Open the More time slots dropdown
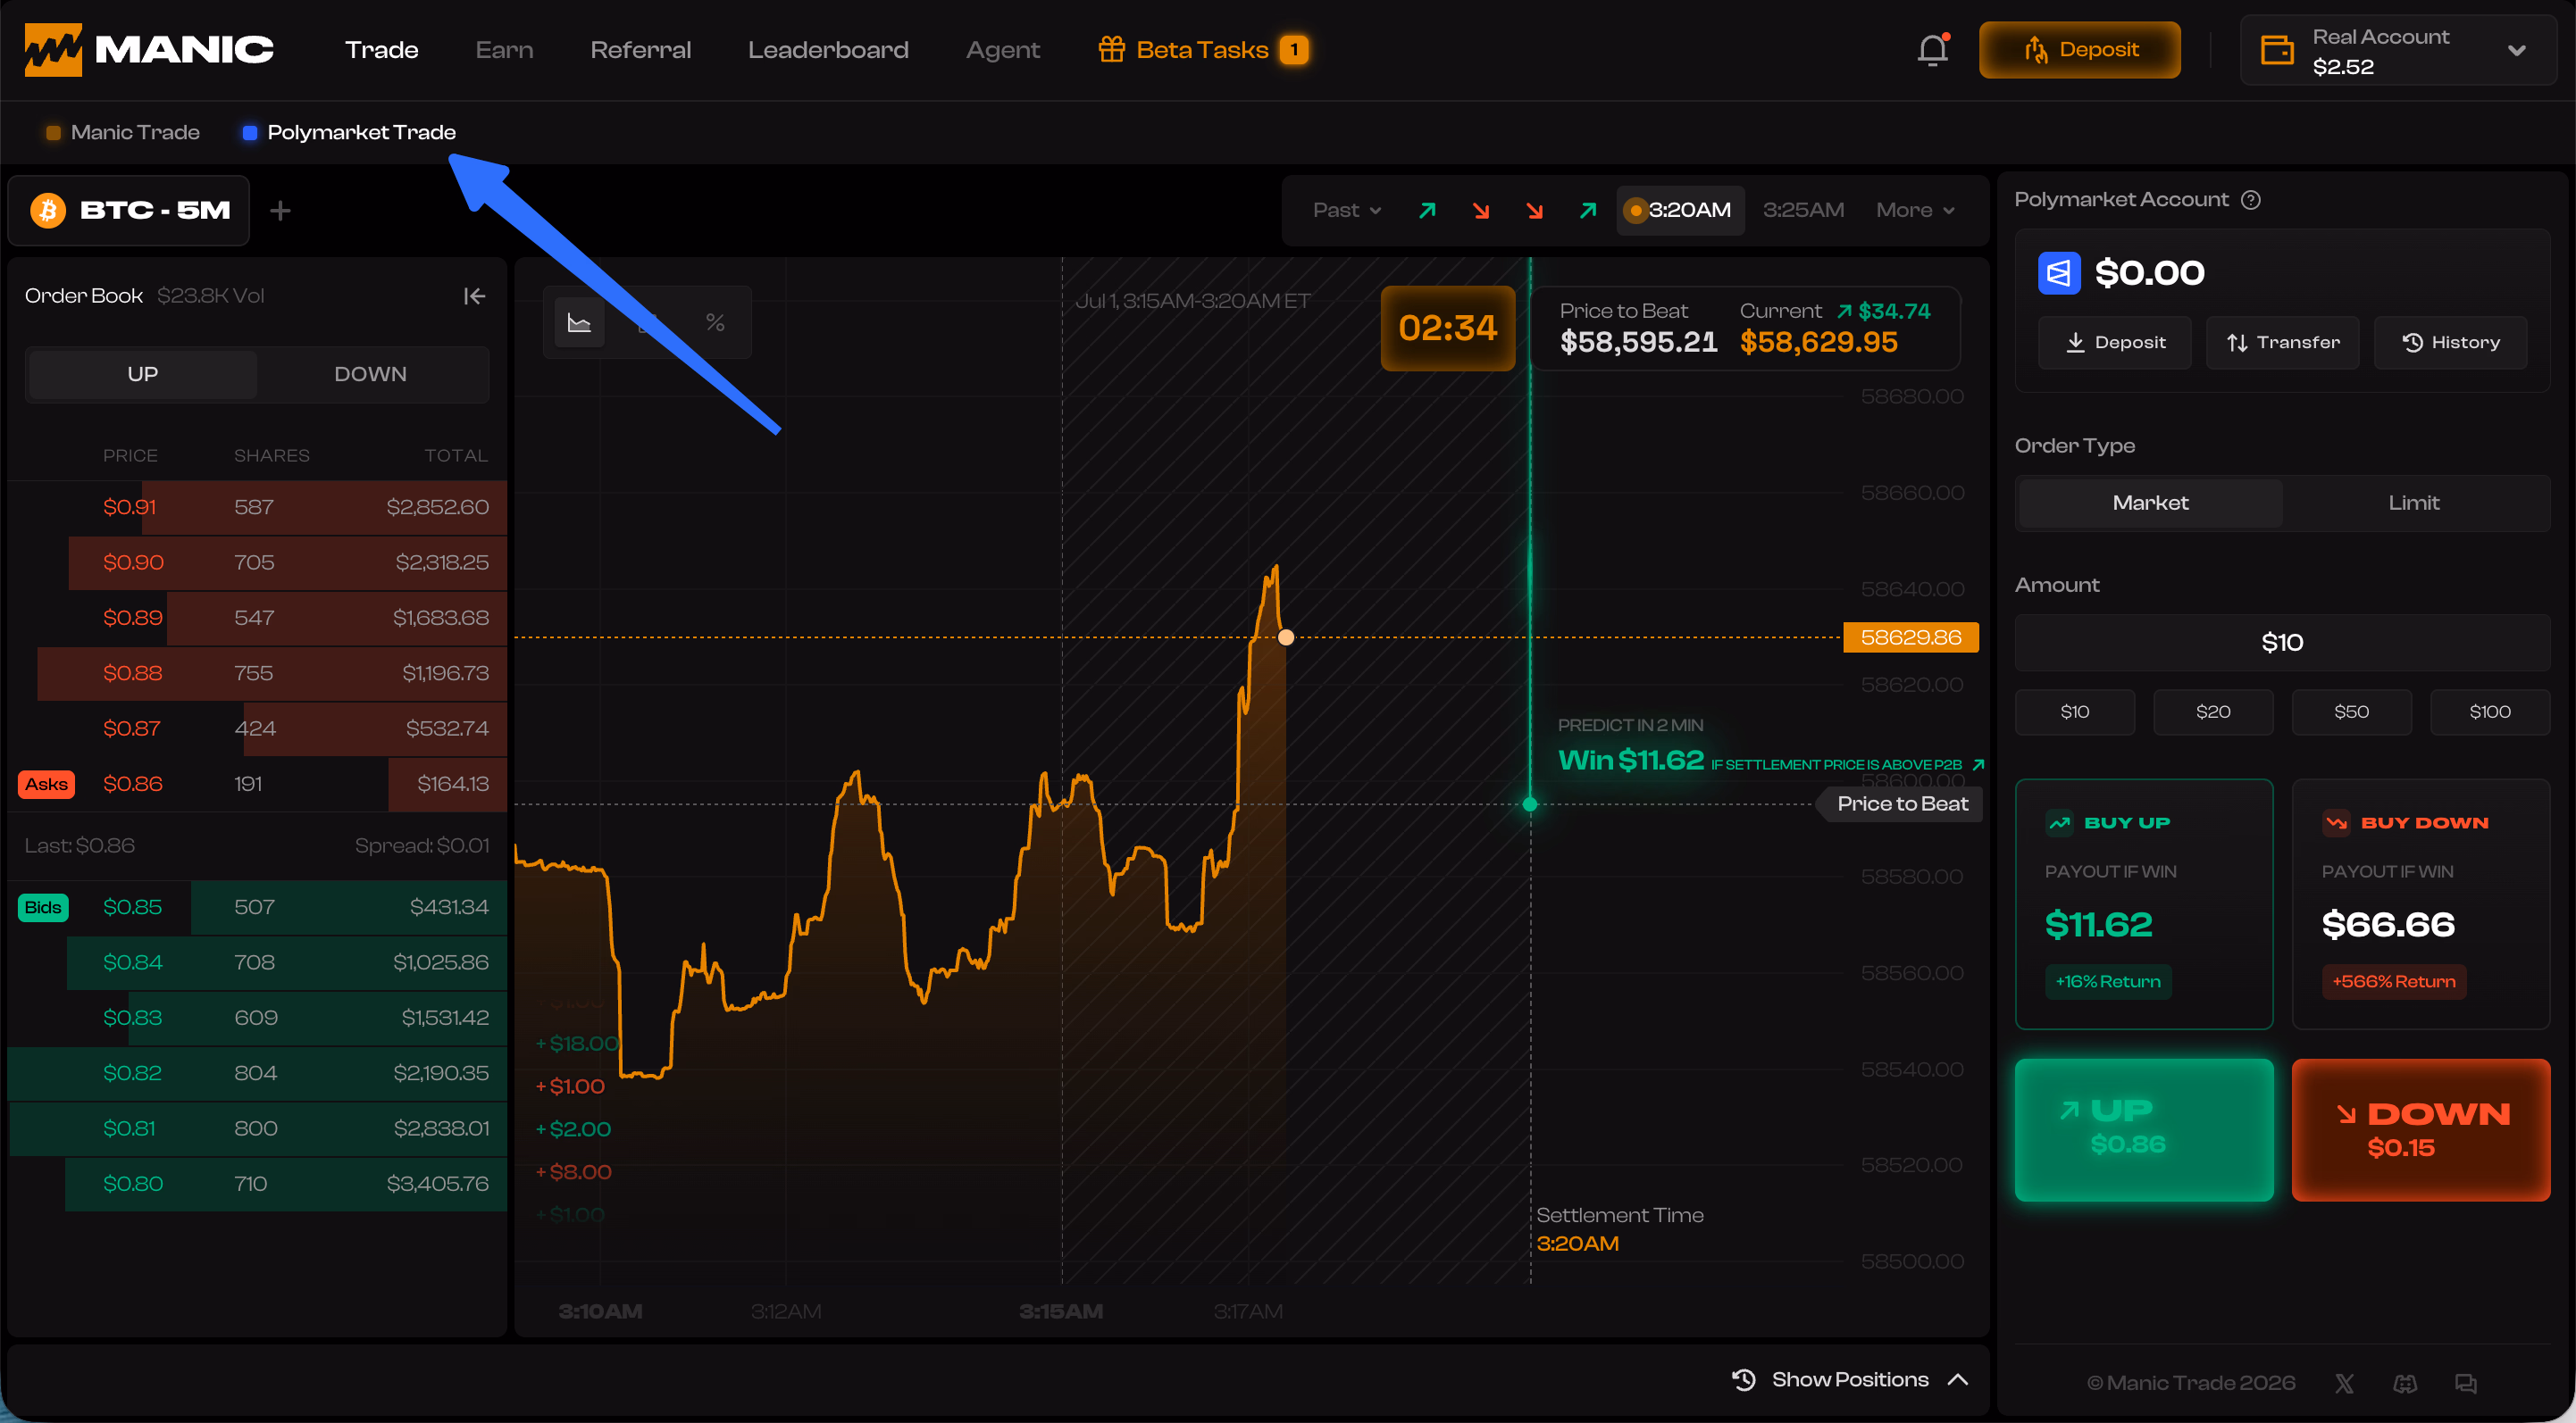Screen dimensions: 2576x1423 click(1915, 210)
